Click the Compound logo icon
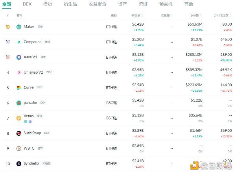Viewport: 236px width, 174px height. tap(19, 42)
